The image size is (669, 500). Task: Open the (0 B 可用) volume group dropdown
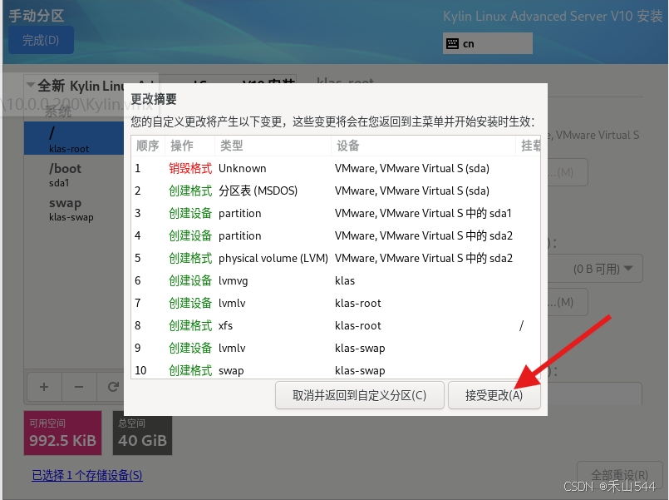[x=595, y=269]
